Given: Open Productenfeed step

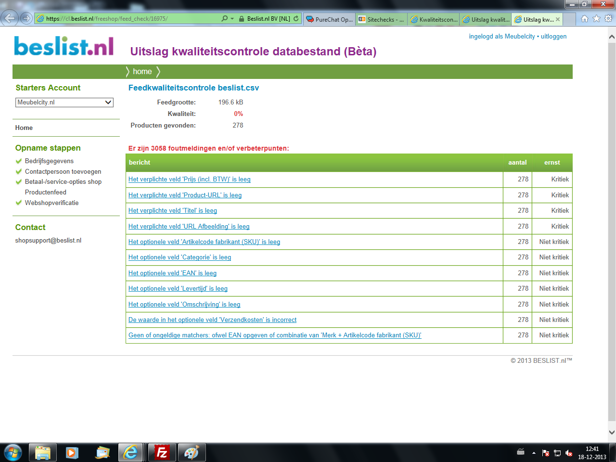Looking at the screenshot, I should pos(46,192).
